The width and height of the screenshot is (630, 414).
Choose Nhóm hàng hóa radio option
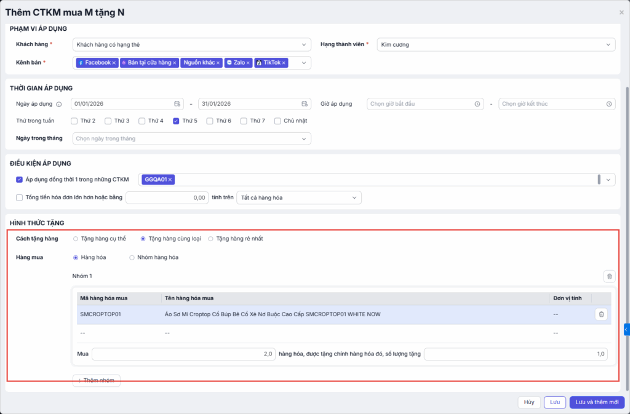pos(132,258)
